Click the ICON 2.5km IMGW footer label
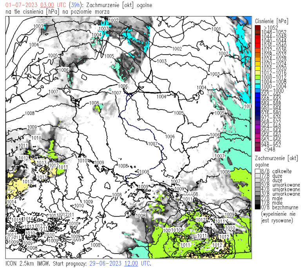This screenshot has height=268, width=301. (29, 263)
